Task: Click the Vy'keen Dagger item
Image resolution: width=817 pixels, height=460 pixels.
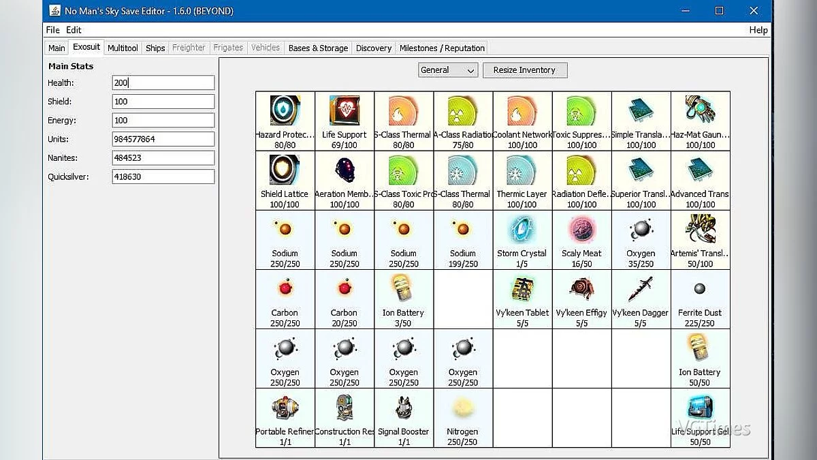Action: (x=640, y=291)
